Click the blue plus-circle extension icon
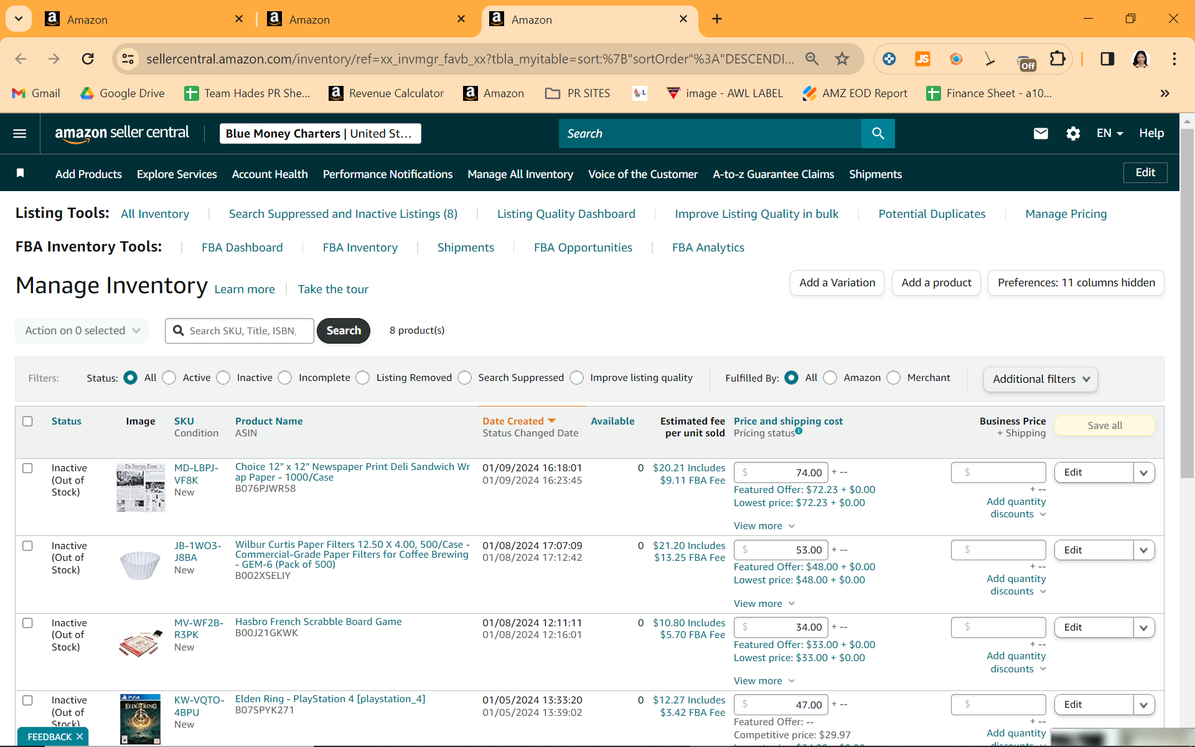The width and height of the screenshot is (1195, 747). click(x=889, y=59)
